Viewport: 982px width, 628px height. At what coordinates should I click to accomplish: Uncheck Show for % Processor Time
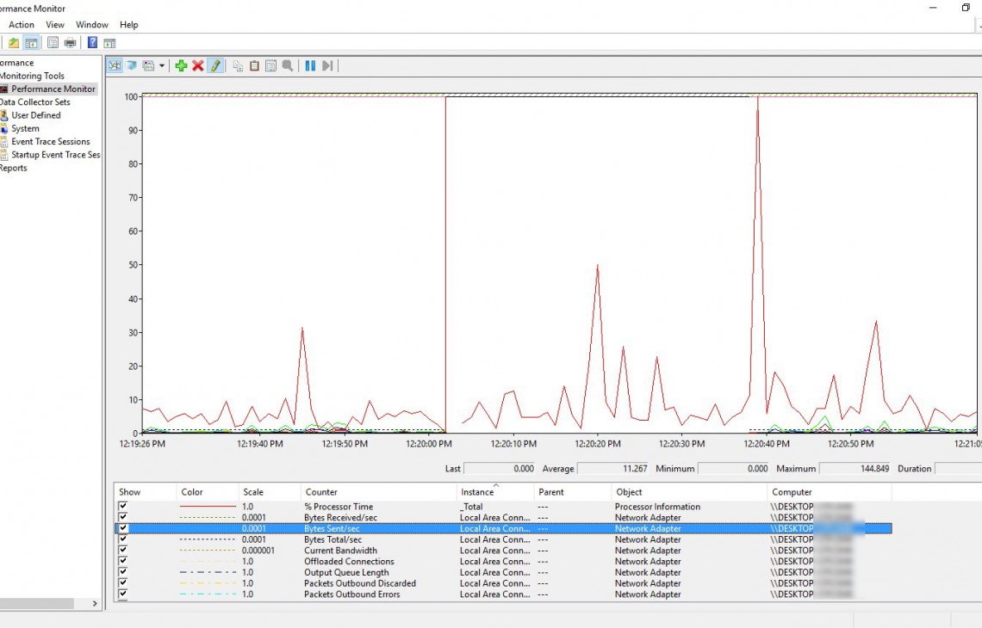[x=123, y=507]
